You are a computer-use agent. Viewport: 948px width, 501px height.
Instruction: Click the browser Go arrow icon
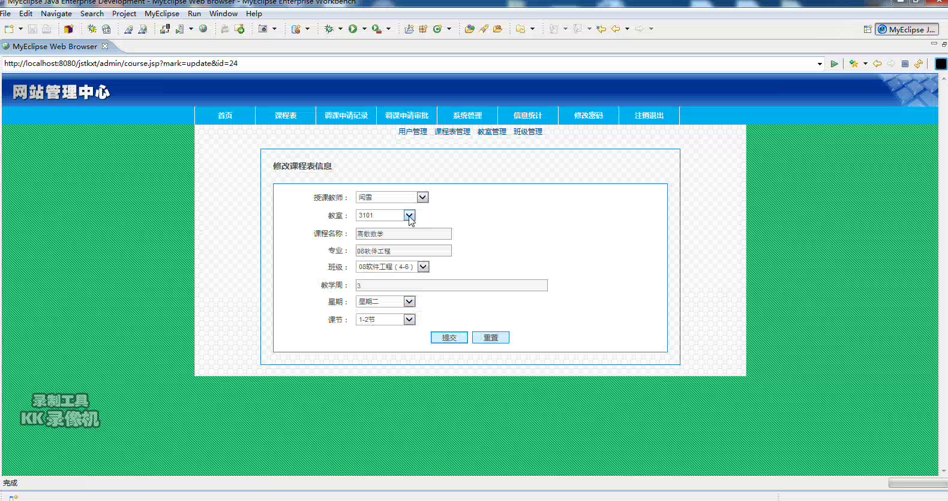click(x=834, y=64)
